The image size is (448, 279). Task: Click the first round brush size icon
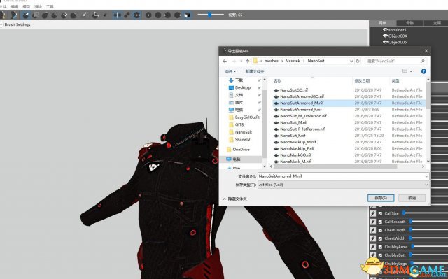[148, 15]
